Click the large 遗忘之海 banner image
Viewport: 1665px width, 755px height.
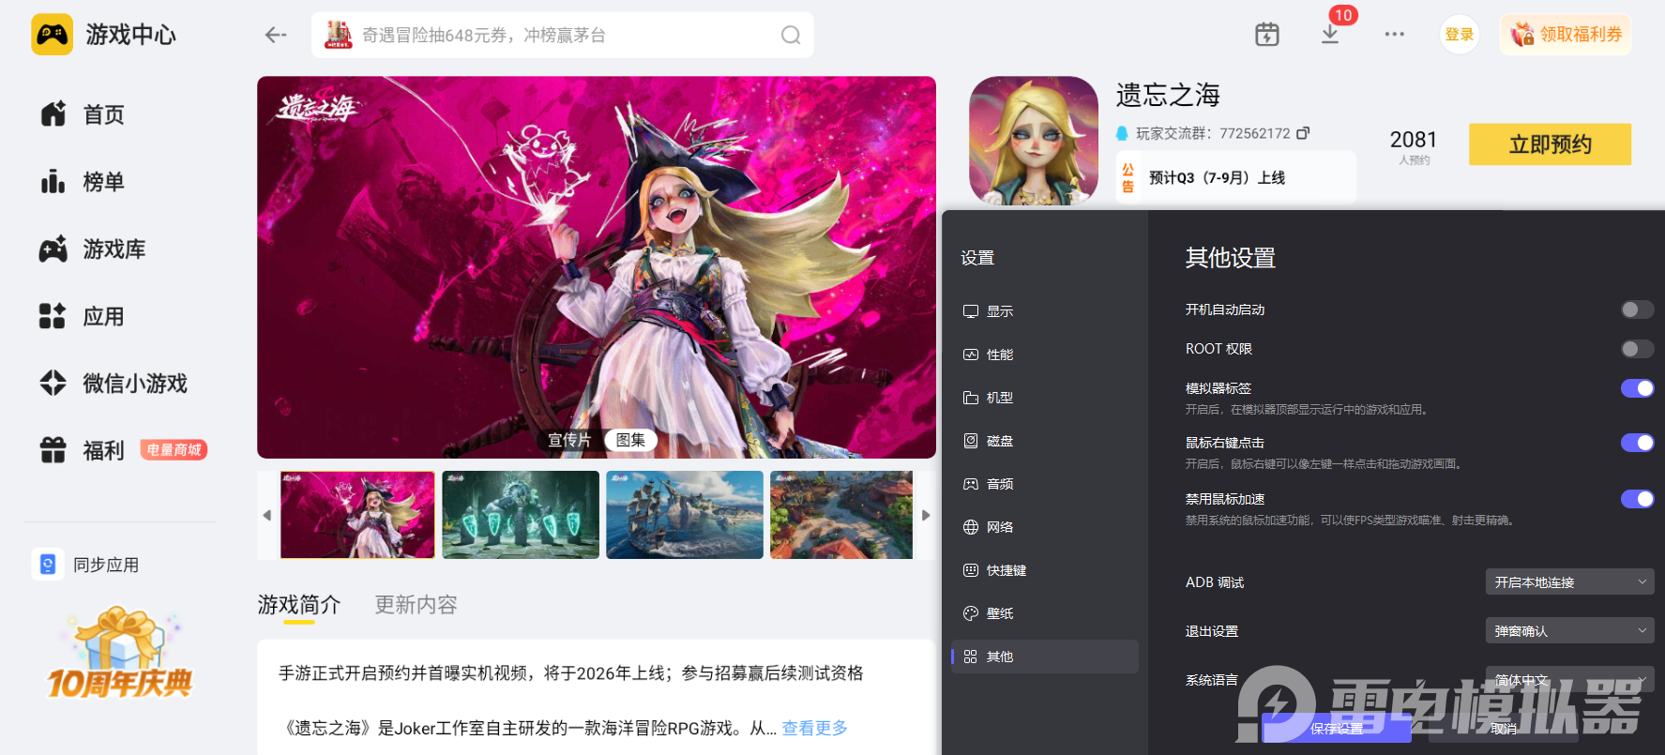(597, 267)
